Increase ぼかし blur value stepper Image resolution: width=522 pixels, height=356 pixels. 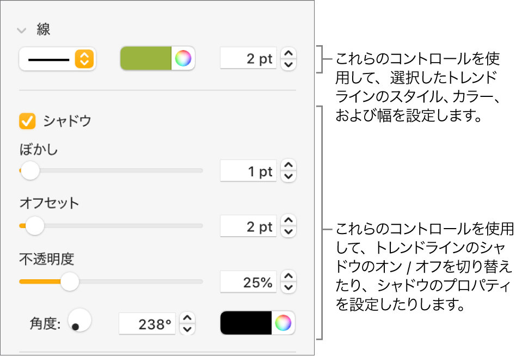pos(289,165)
